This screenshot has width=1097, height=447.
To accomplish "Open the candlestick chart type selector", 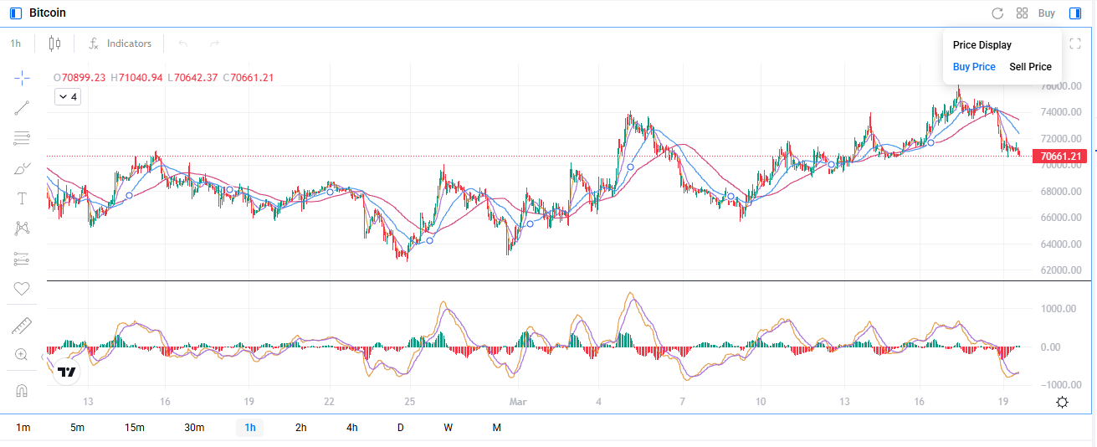I will [55, 44].
